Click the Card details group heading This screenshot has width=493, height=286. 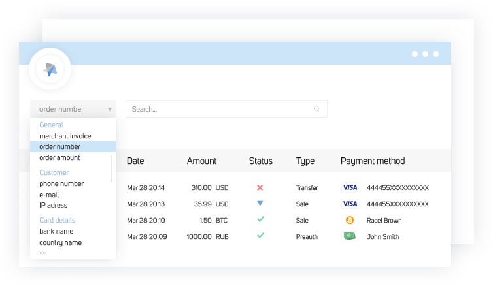point(58,221)
